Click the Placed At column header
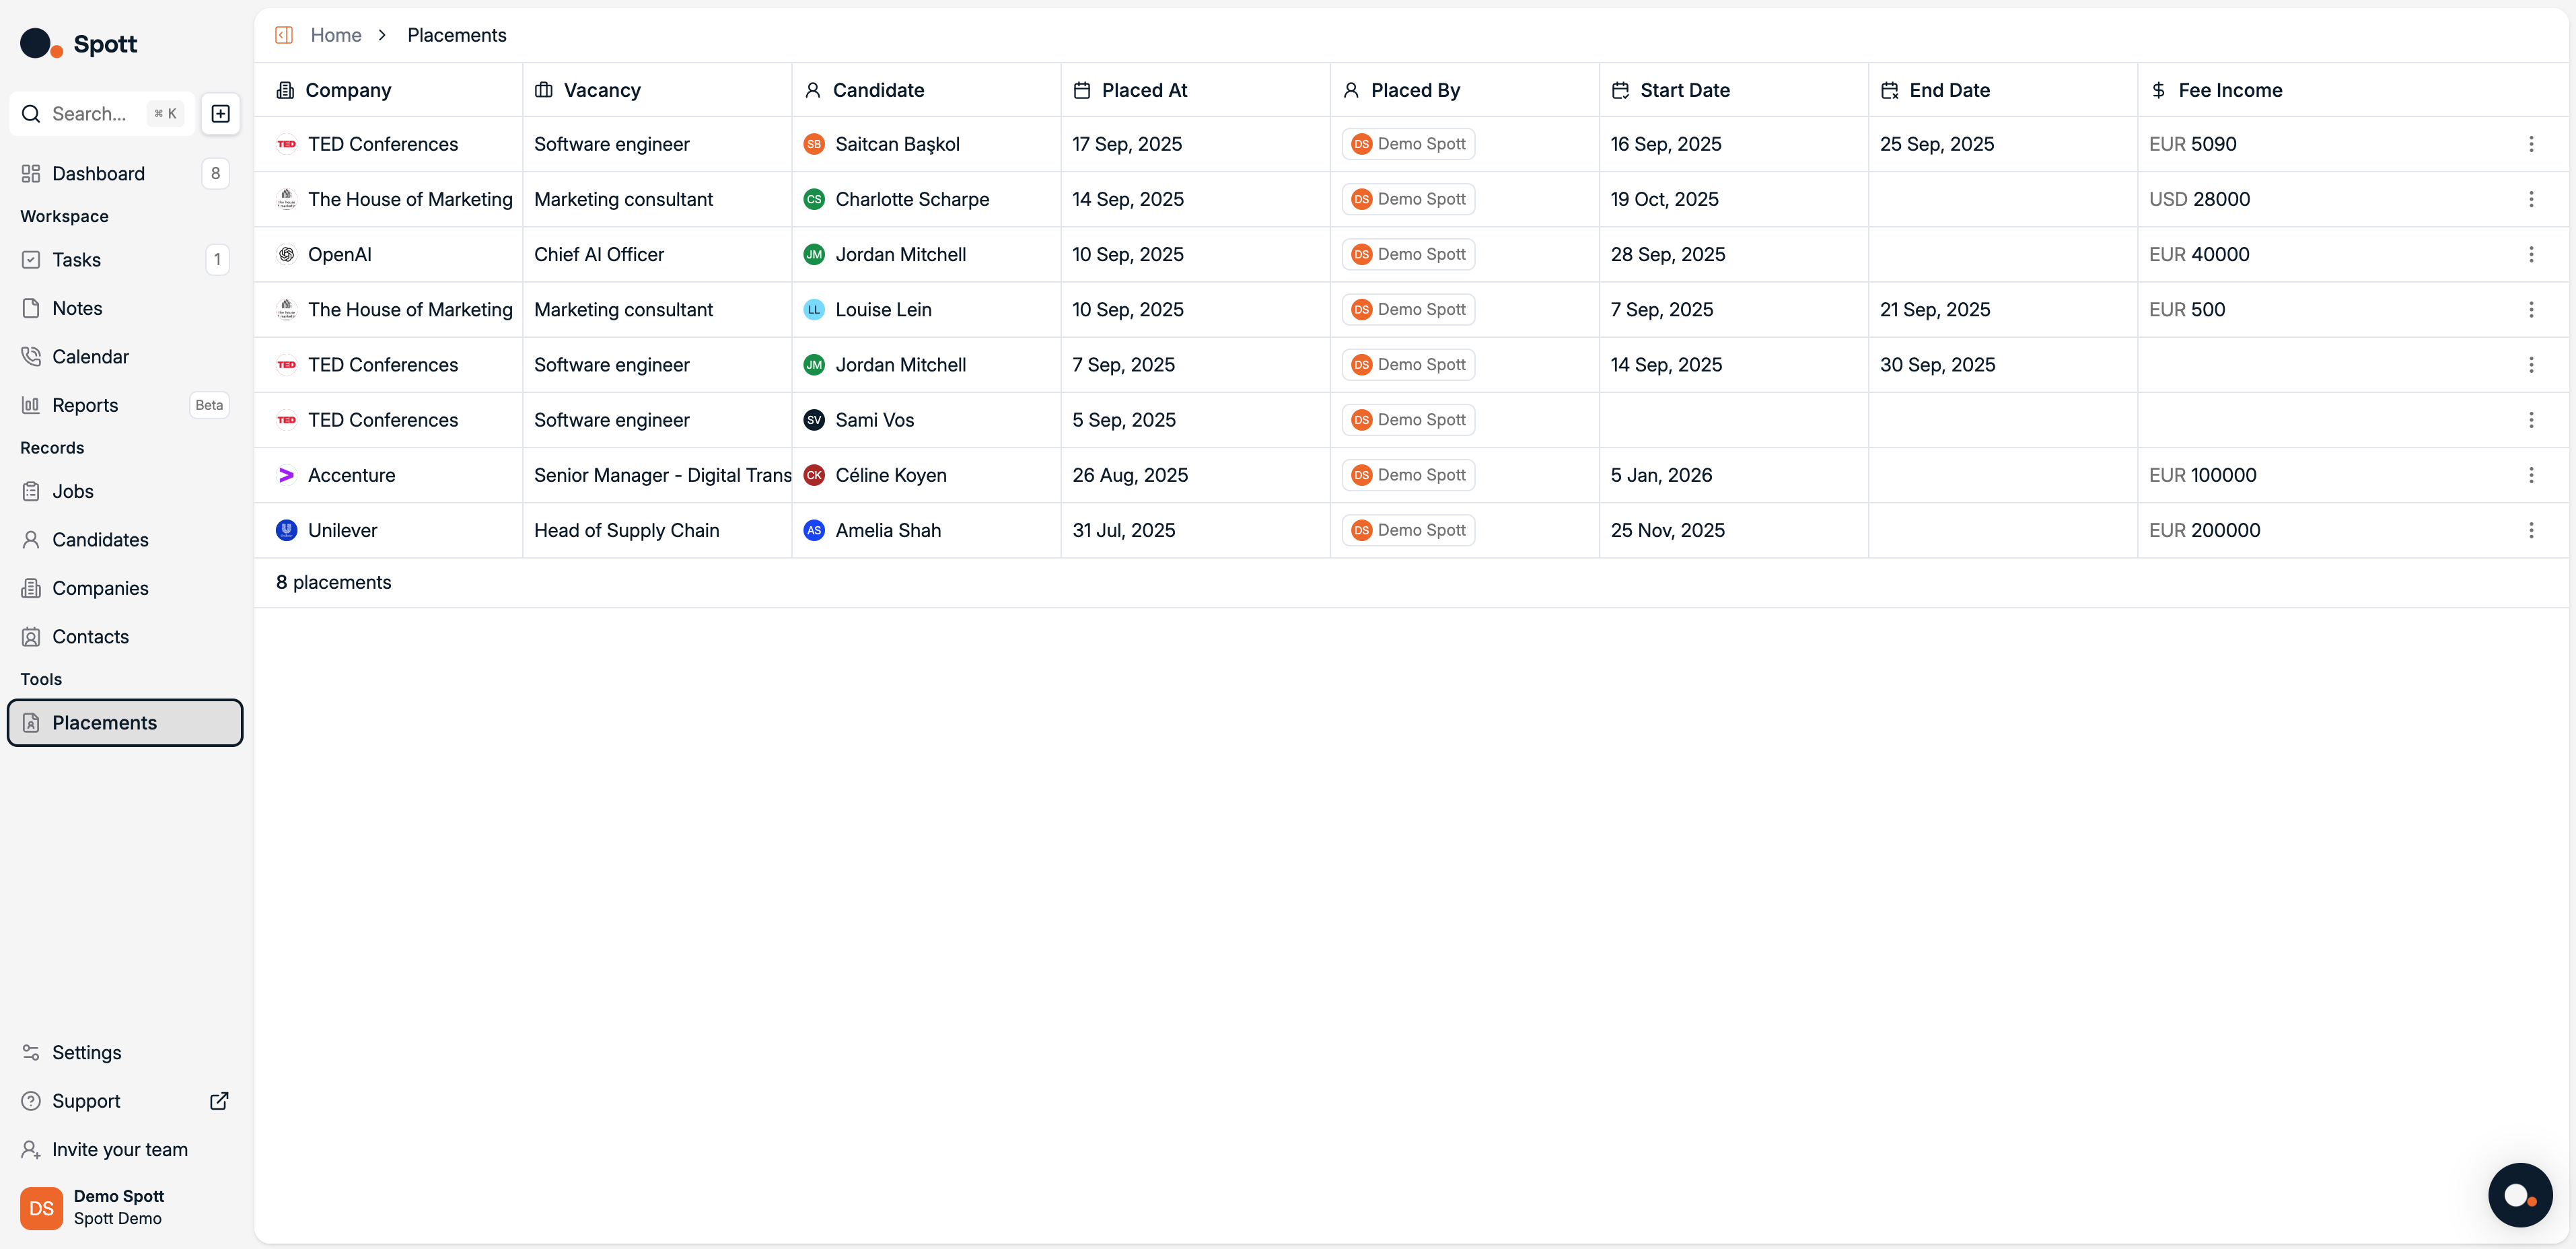This screenshot has height=1249, width=2576. [x=1195, y=90]
